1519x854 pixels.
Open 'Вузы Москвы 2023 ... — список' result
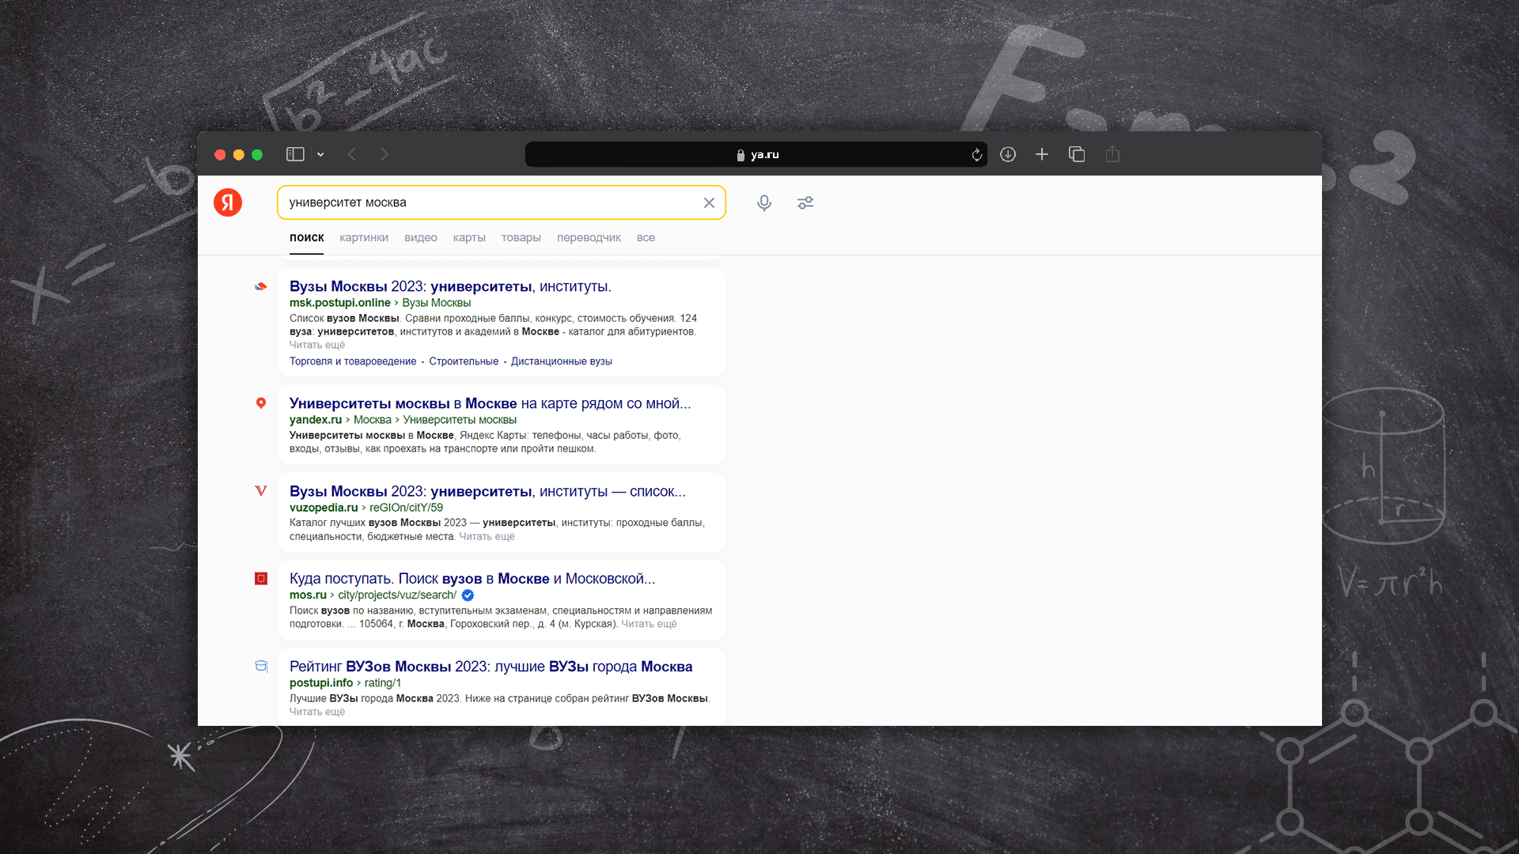click(x=487, y=491)
